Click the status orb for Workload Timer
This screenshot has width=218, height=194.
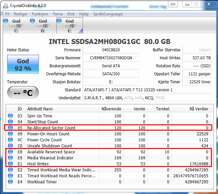point(10,182)
